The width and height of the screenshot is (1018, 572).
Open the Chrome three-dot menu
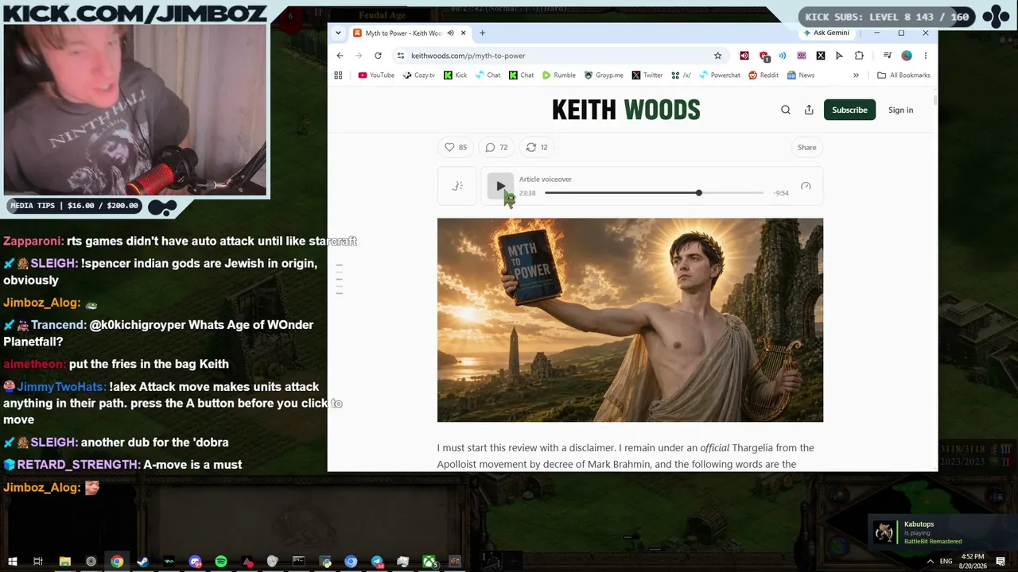tap(926, 56)
